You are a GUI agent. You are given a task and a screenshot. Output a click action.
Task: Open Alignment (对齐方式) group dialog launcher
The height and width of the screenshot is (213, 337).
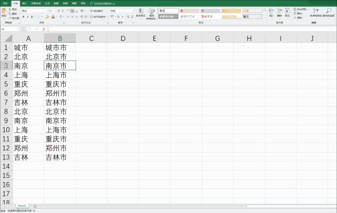pyautogui.click(x=107, y=23)
